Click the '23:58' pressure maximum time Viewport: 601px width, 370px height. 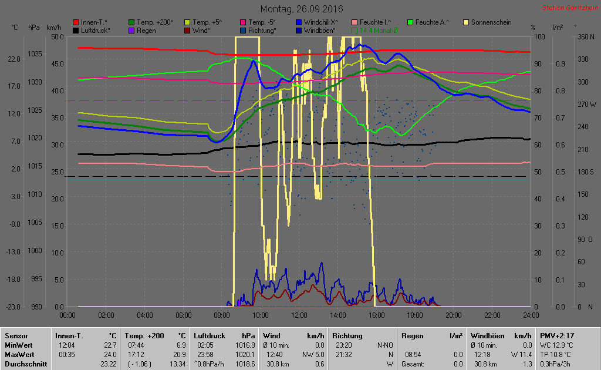pyautogui.click(x=205, y=355)
